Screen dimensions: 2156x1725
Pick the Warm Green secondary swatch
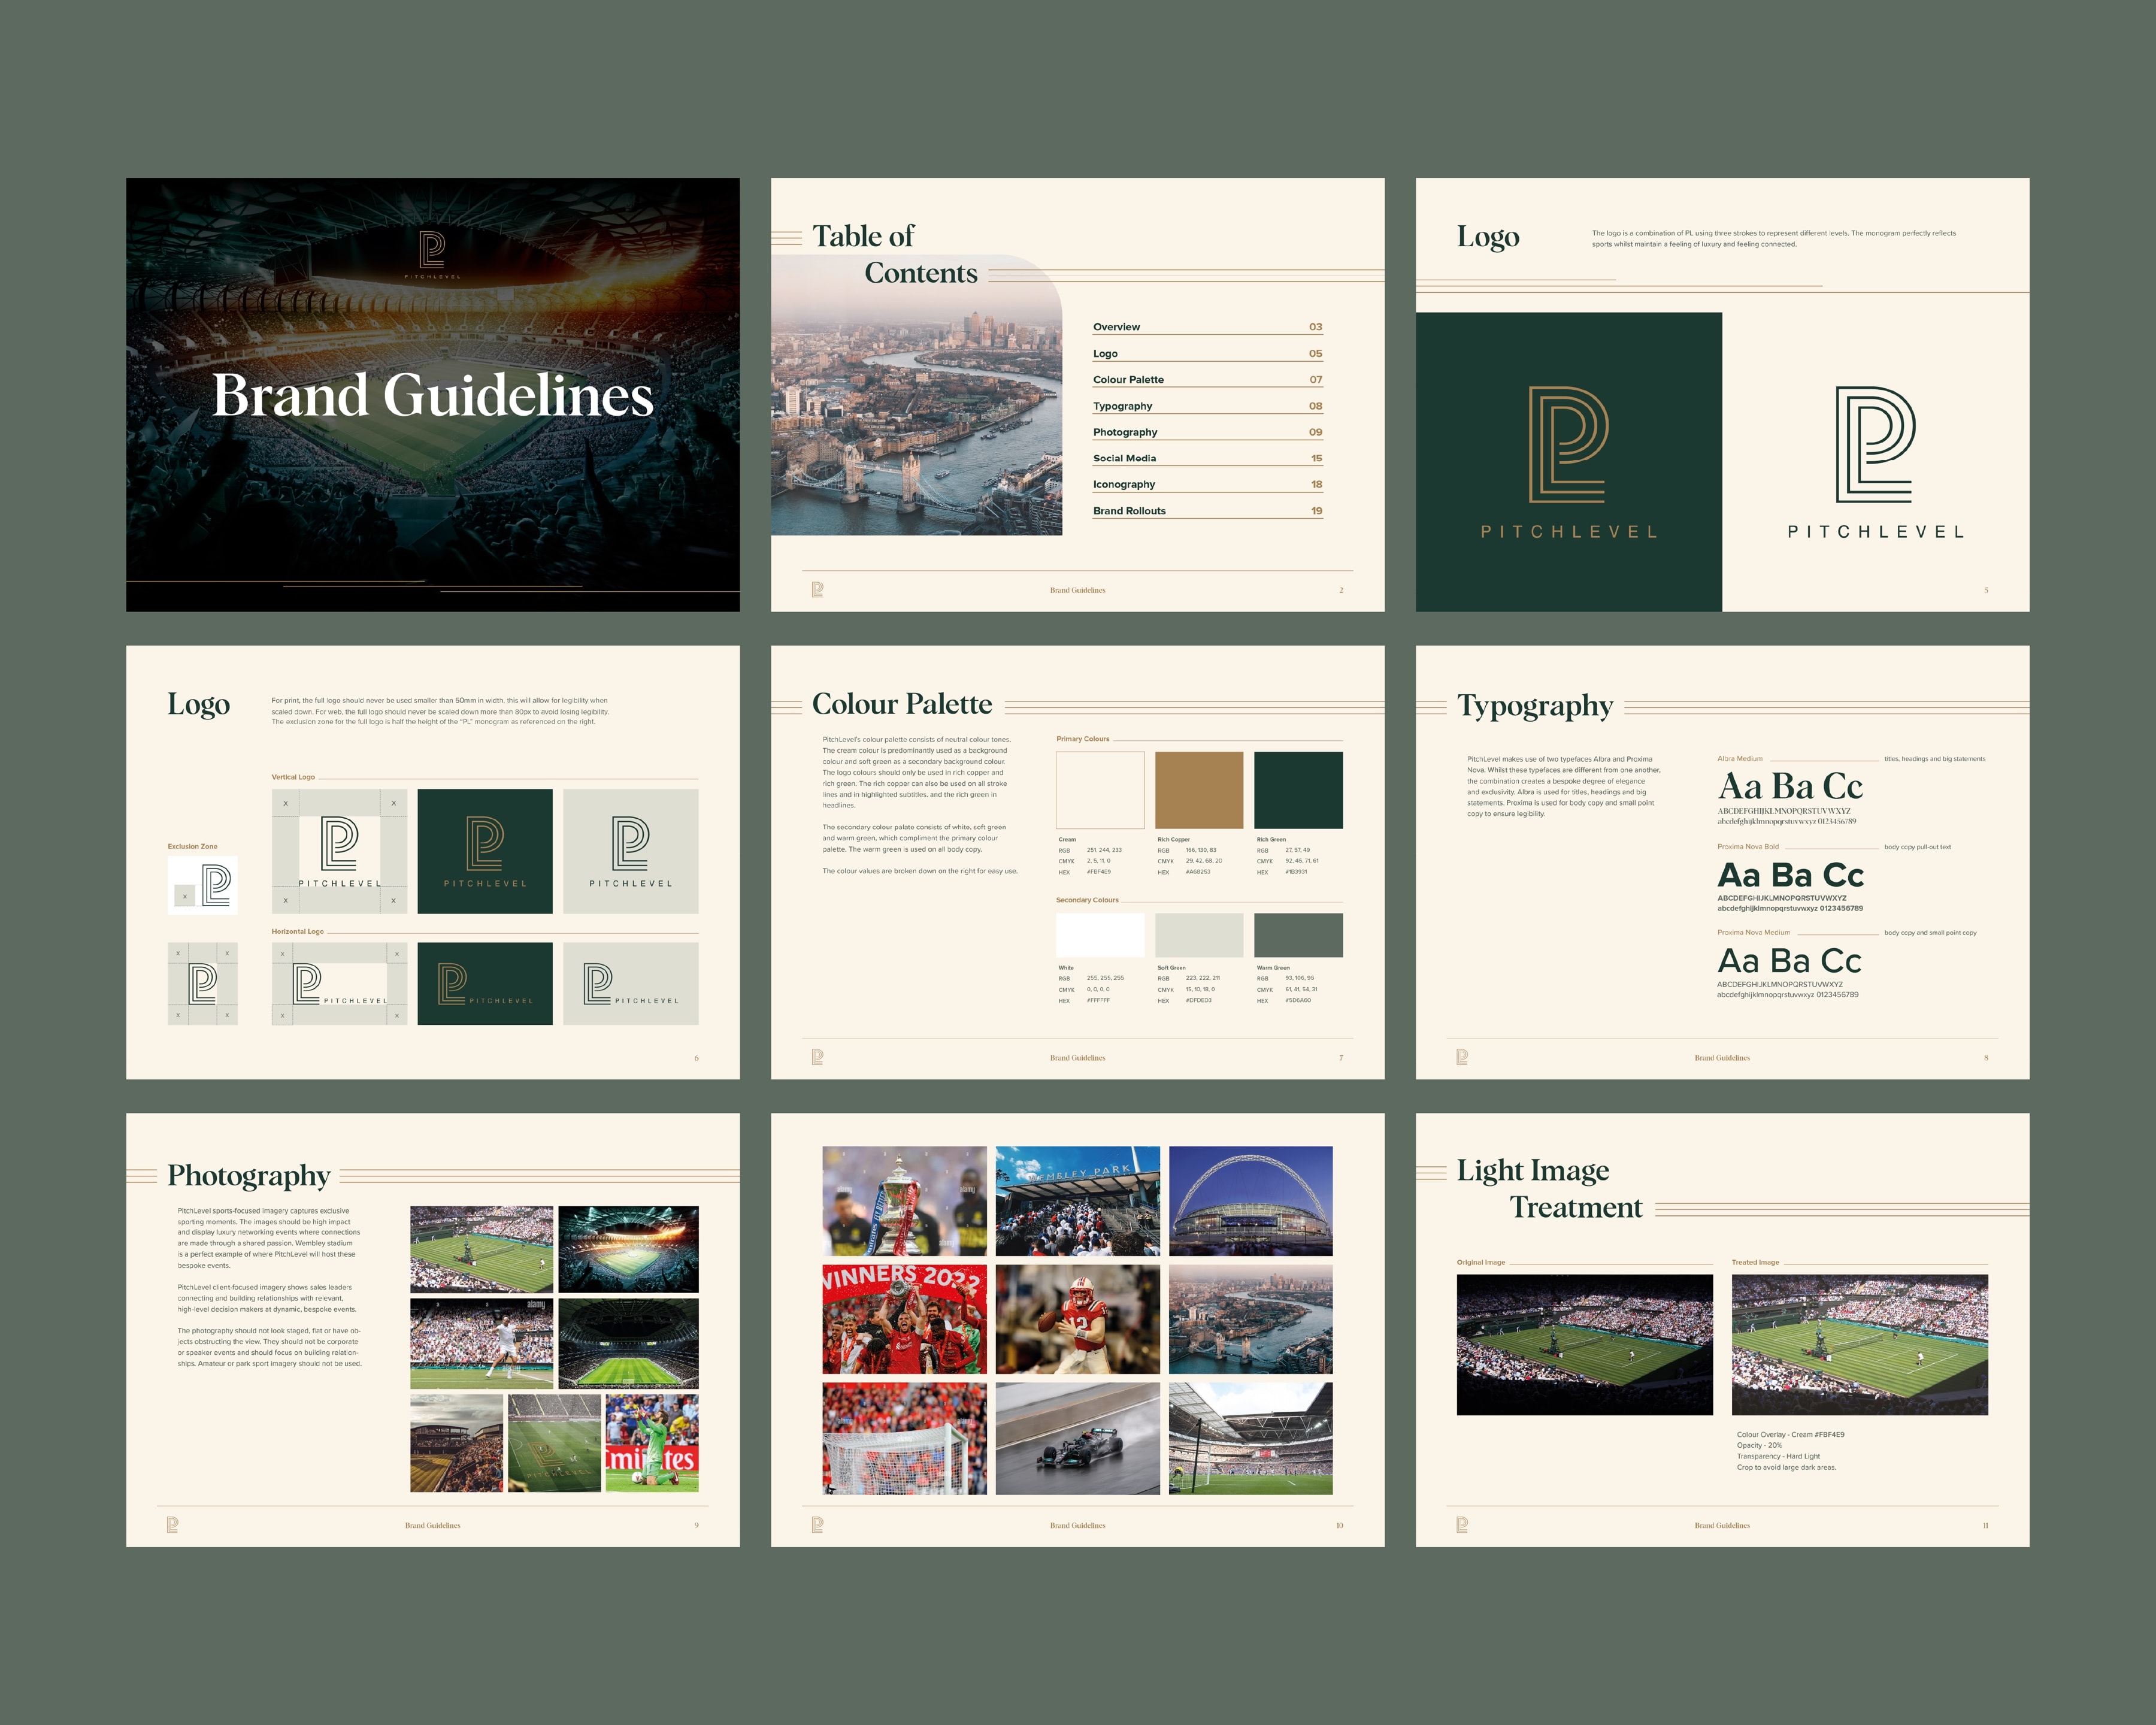tap(1298, 935)
